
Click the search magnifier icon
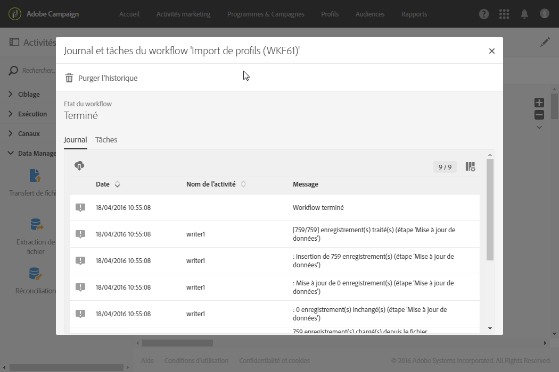pyautogui.click(x=13, y=71)
